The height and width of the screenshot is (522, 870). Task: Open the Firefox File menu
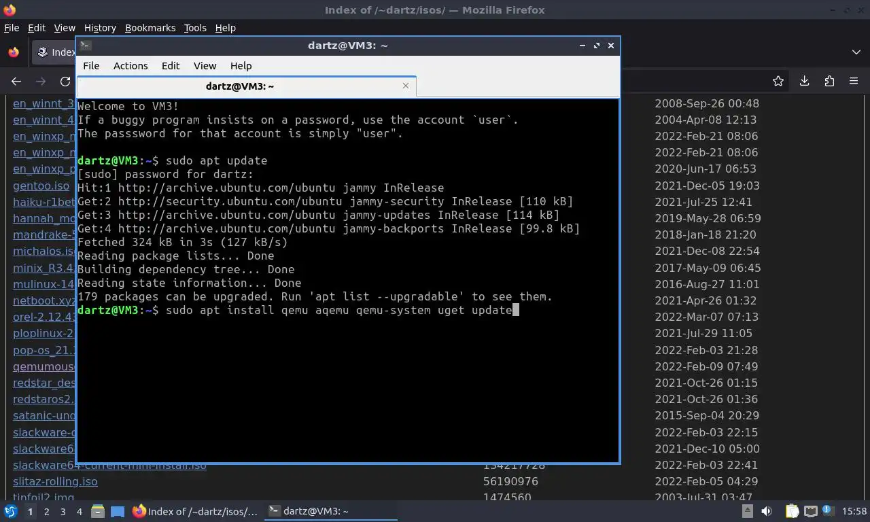tap(12, 28)
